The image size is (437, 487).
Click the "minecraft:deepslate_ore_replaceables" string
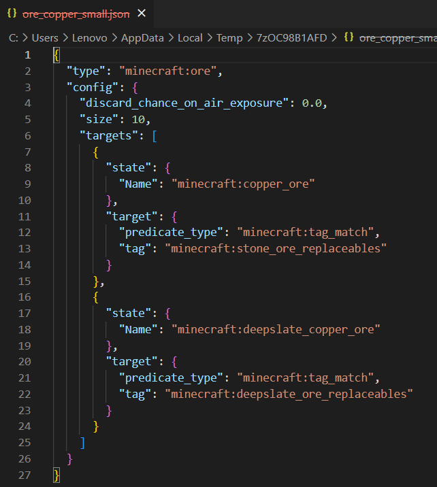pos(289,394)
